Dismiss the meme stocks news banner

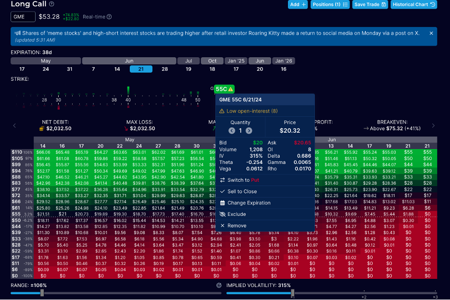pyautogui.click(x=431, y=33)
